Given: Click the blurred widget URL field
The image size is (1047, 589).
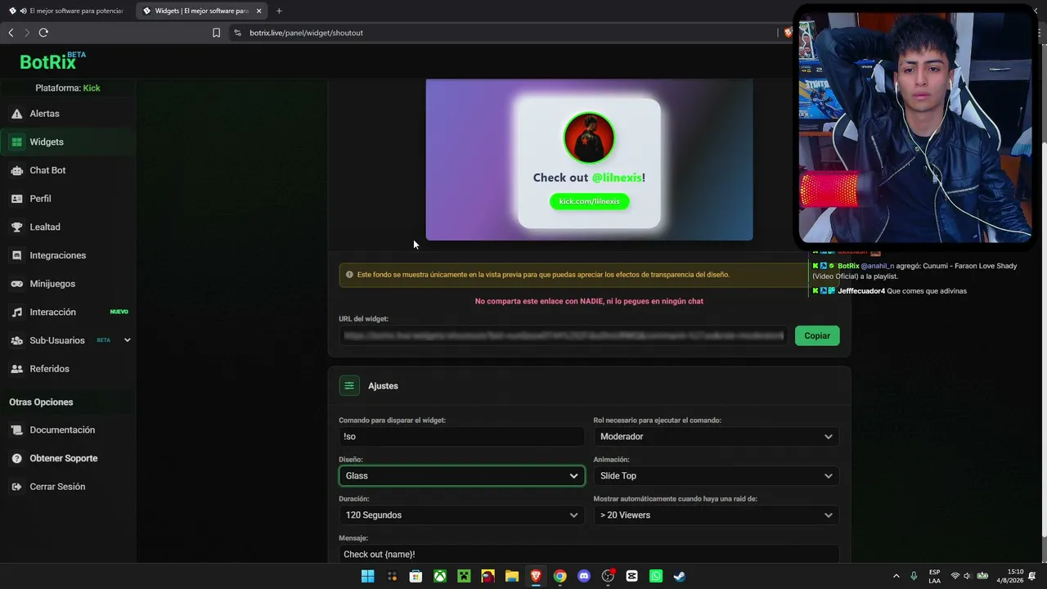Looking at the screenshot, I should 564,335.
